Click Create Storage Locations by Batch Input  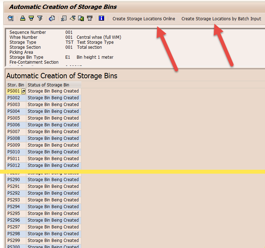(221, 19)
